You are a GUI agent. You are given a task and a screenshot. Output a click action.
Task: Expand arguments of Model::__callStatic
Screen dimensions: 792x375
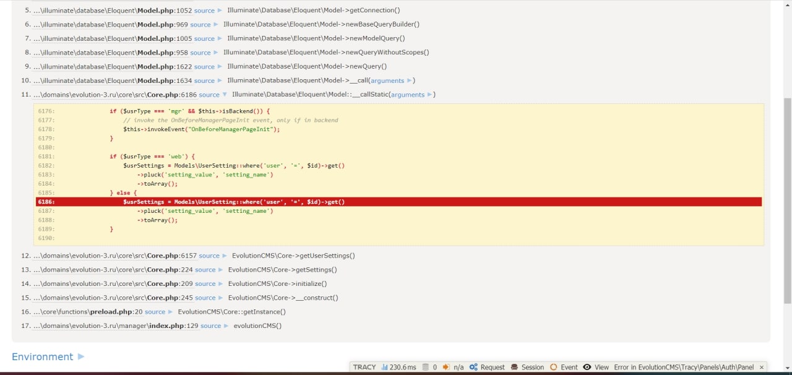[411, 95]
